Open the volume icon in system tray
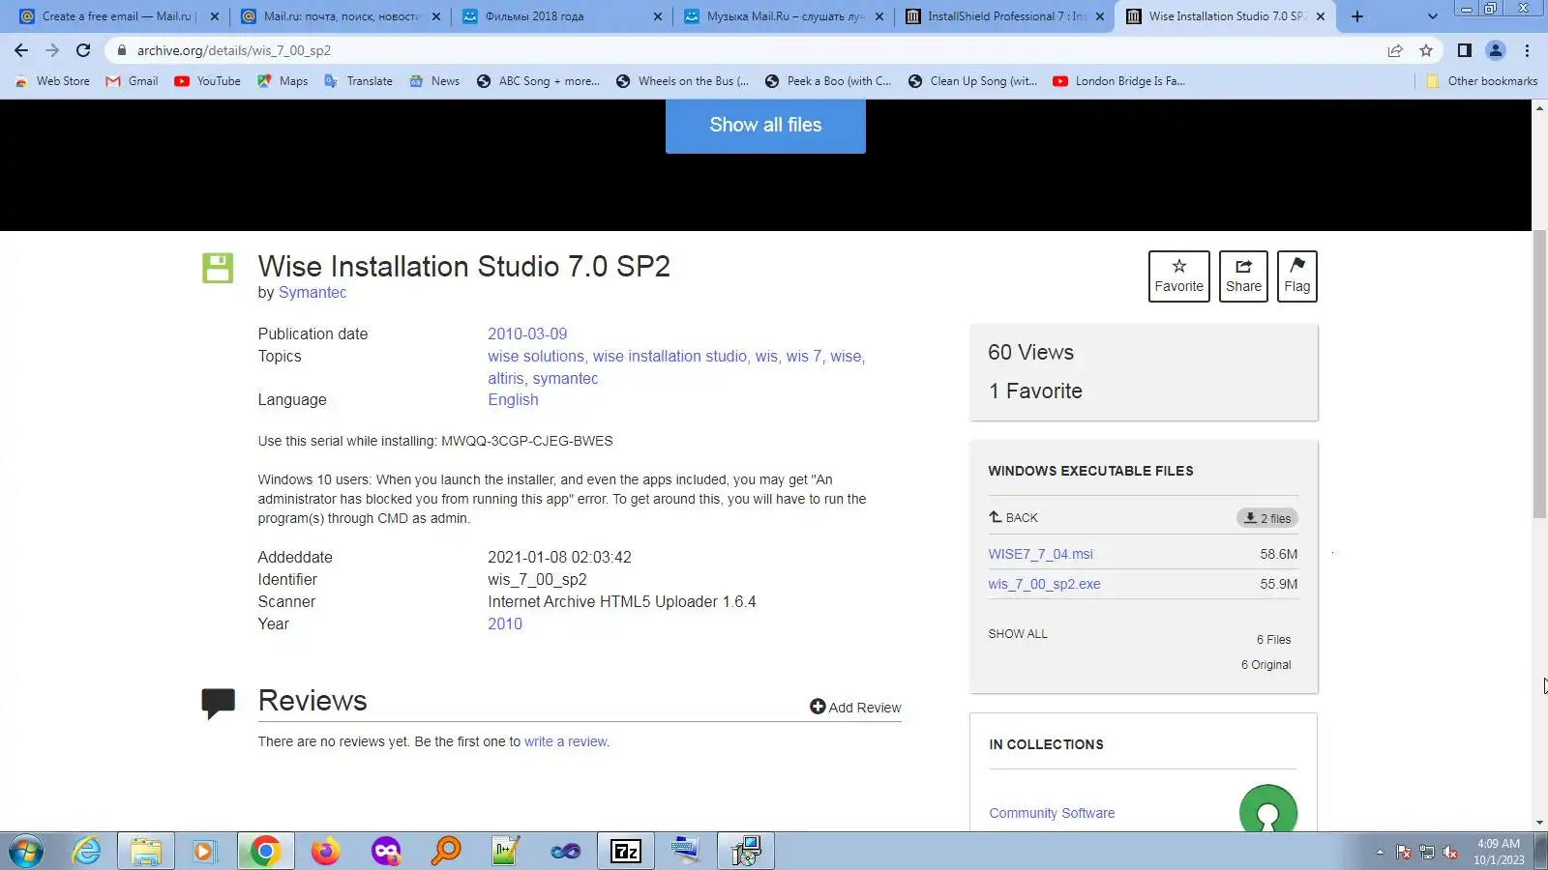This screenshot has height=870, width=1548. [1450, 853]
